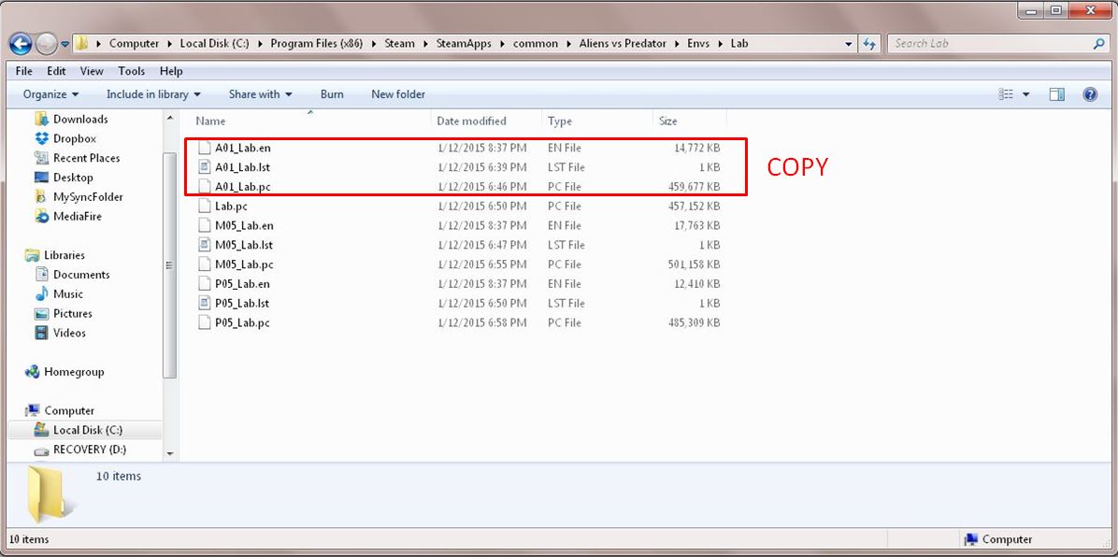Click the Back navigation arrow button

pyautogui.click(x=21, y=44)
